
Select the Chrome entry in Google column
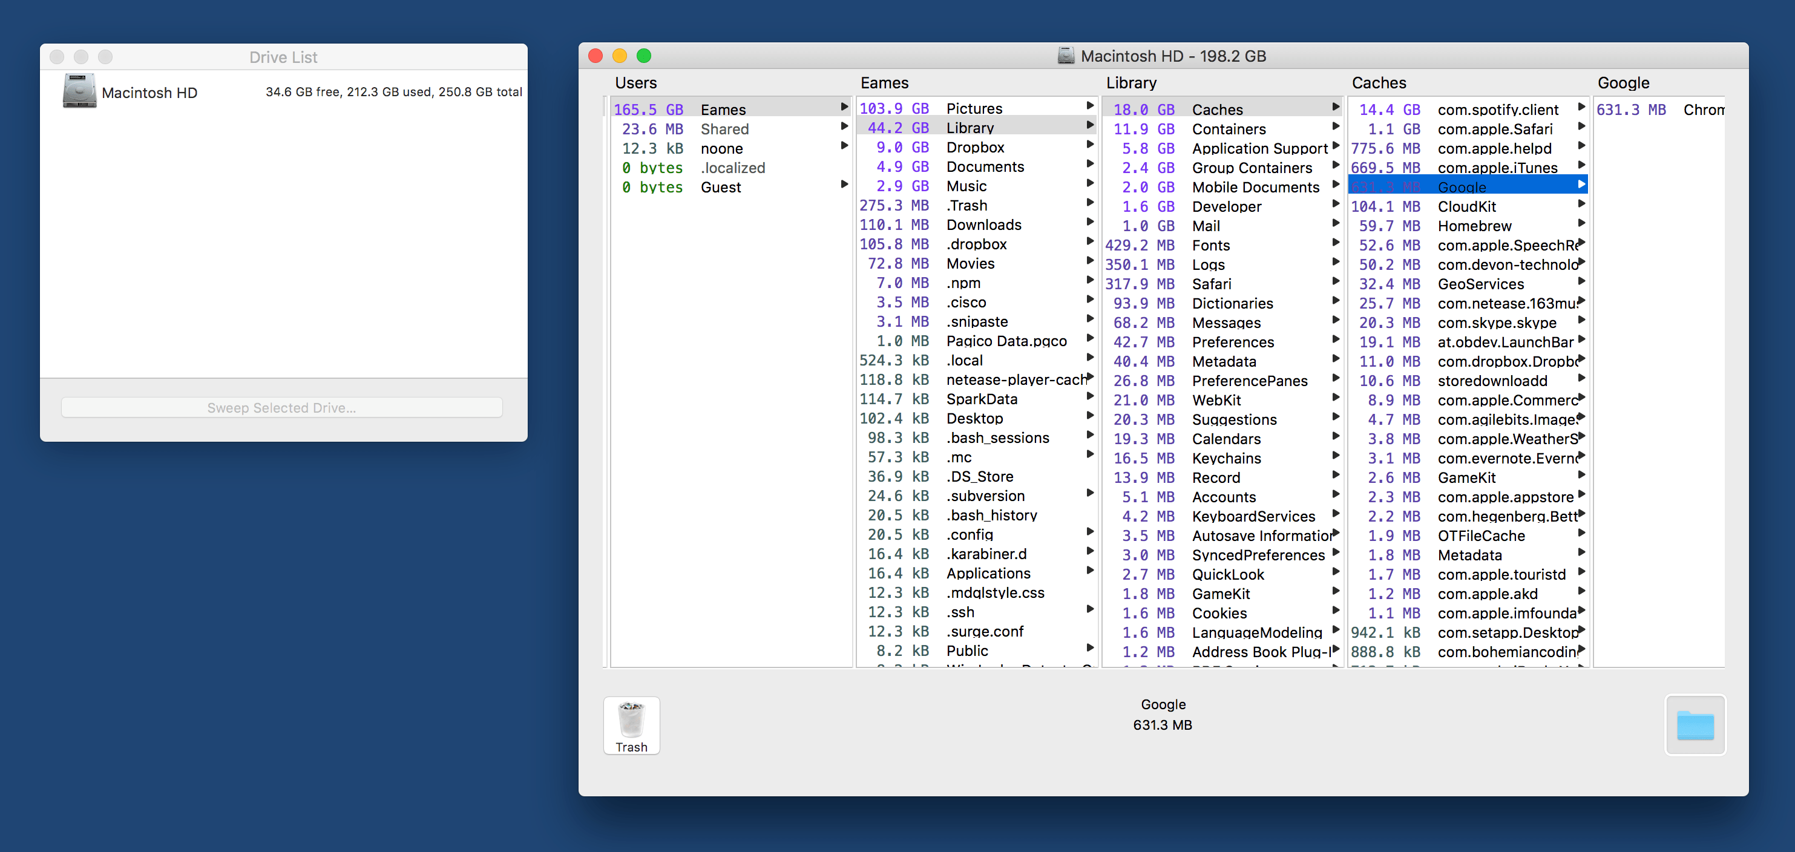click(1702, 110)
